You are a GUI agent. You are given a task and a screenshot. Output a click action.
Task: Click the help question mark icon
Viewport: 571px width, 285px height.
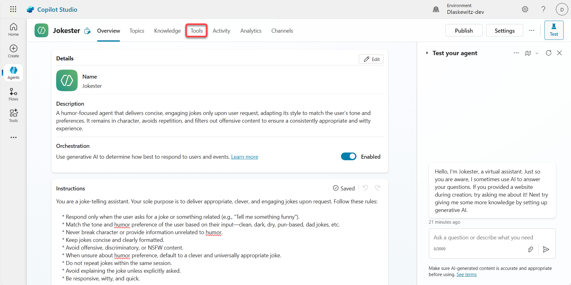coord(543,9)
